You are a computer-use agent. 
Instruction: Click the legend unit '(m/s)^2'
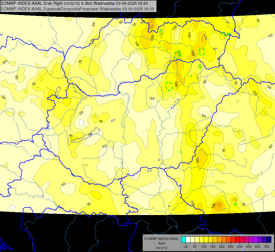click(x=162, y=248)
